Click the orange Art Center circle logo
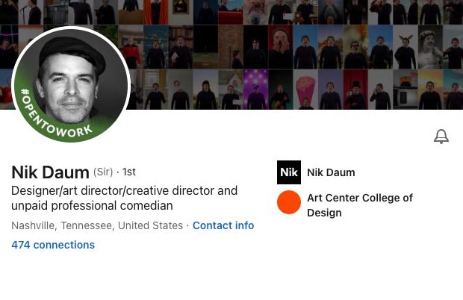Image resolution: width=463 pixels, height=300 pixels. click(x=289, y=202)
